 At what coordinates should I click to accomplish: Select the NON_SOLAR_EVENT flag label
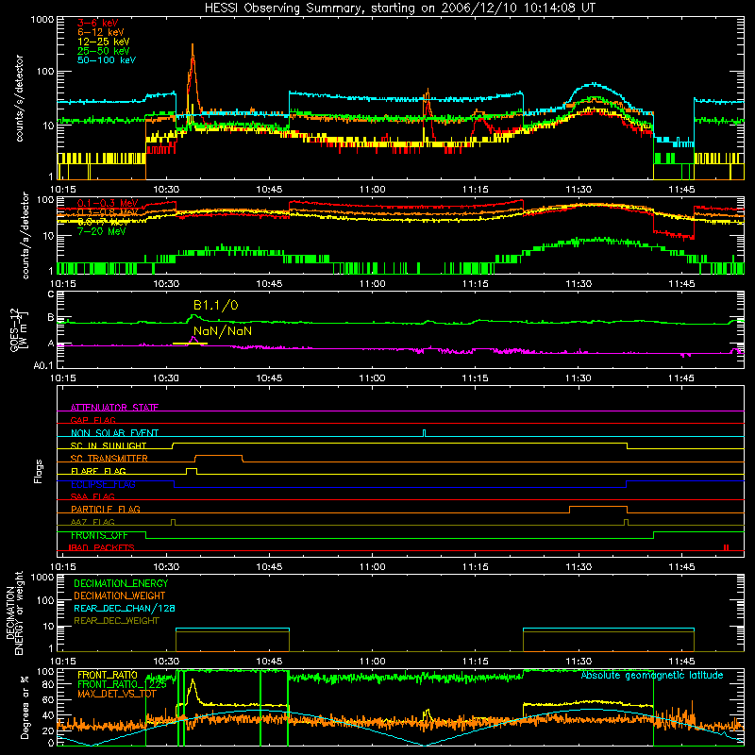click(x=114, y=433)
